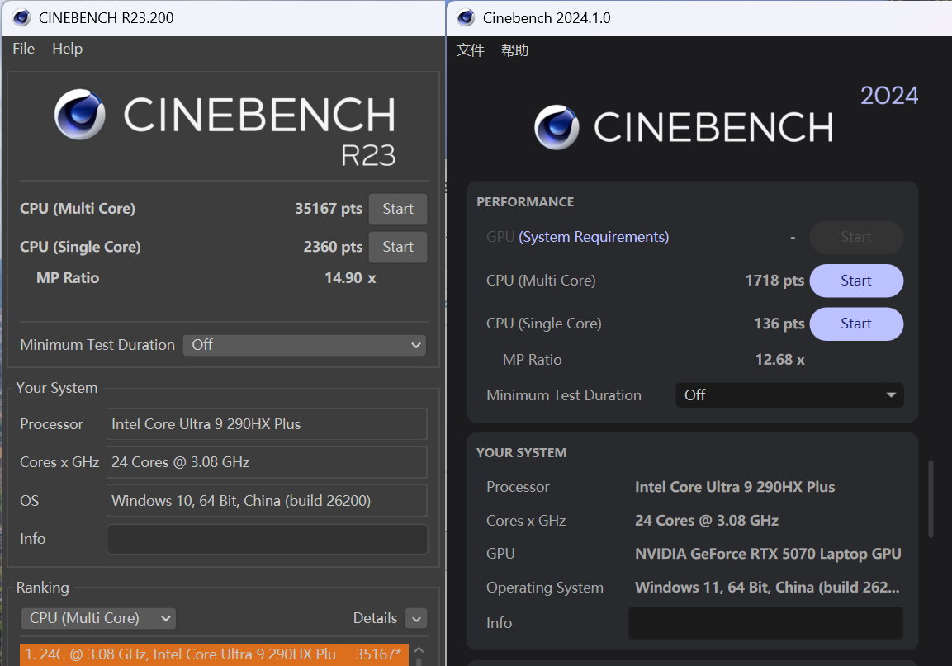Click the OS field in R23
Image resolution: width=952 pixels, height=666 pixels.
tap(267, 500)
